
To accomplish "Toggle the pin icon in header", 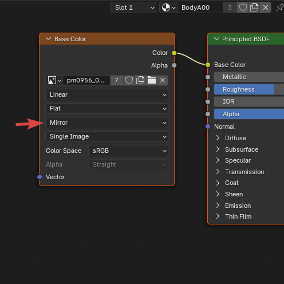I will pyautogui.click(x=279, y=7).
